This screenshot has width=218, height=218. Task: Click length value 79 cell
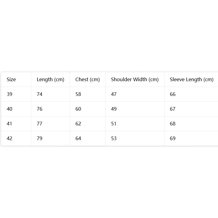coord(51,138)
